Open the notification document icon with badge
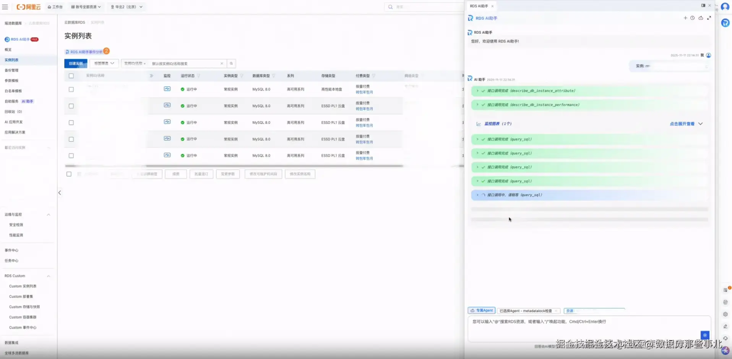This screenshot has width=732, height=359. (726, 290)
